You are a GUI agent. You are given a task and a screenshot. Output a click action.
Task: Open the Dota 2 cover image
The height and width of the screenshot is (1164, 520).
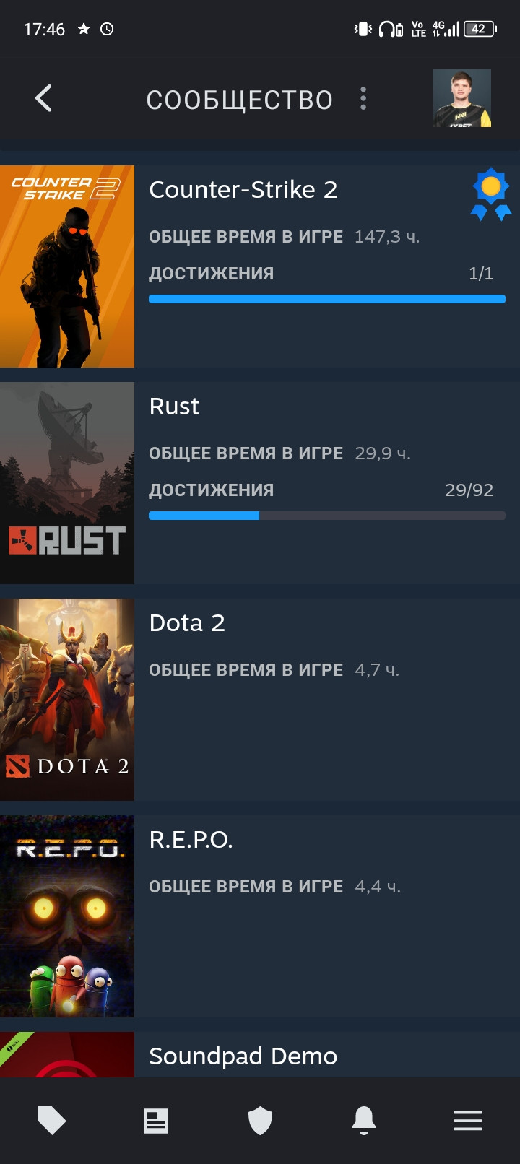tap(67, 700)
